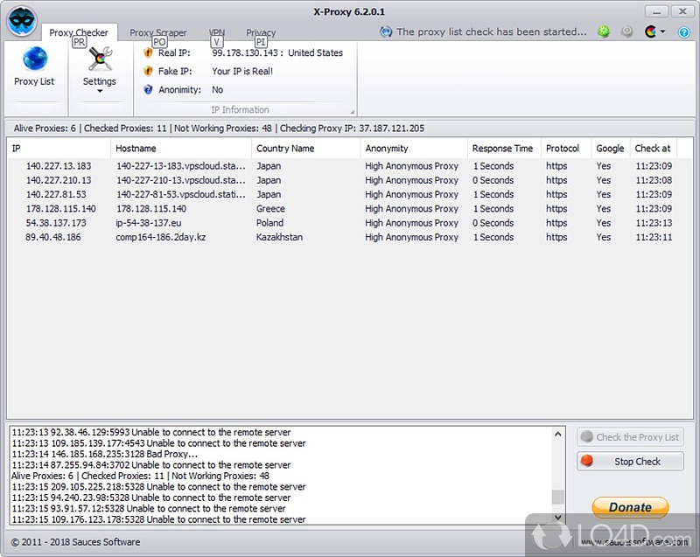Click the log scrollbar thumb
The height and width of the screenshot is (557, 700).
tap(557, 497)
